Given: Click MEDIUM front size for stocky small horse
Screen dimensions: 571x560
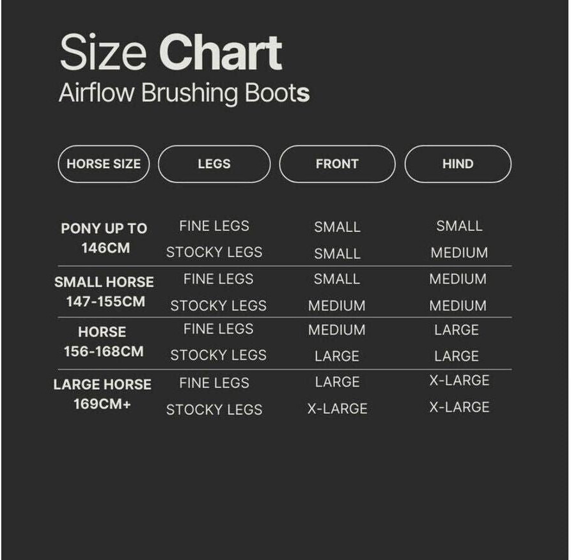Looking at the screenshot, I should click(337, 306).
